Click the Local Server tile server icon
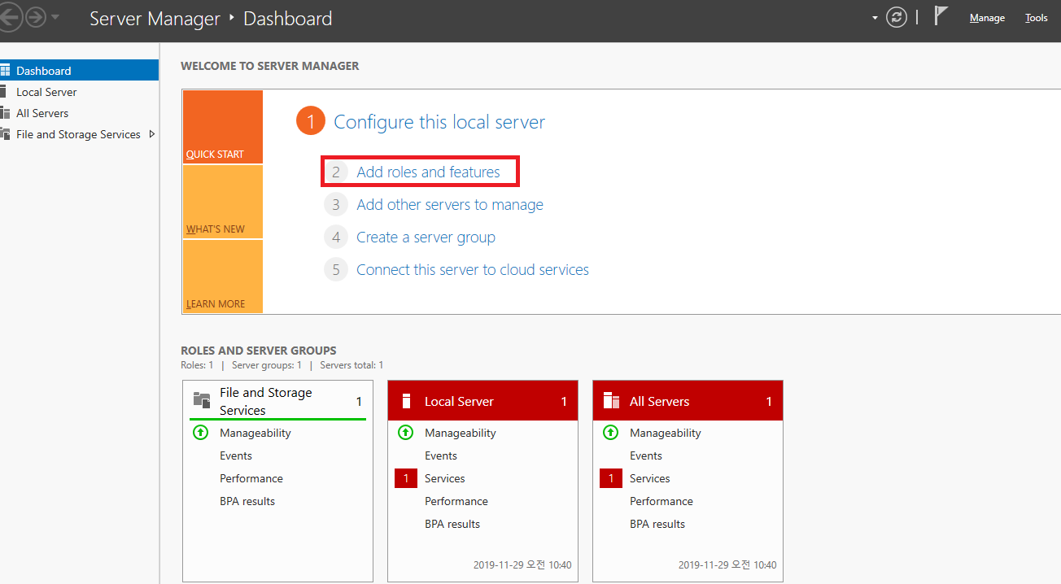Image resolution: width=1061 pixels, height=584 pixels. pyautogui.click(x=406, y=401)
